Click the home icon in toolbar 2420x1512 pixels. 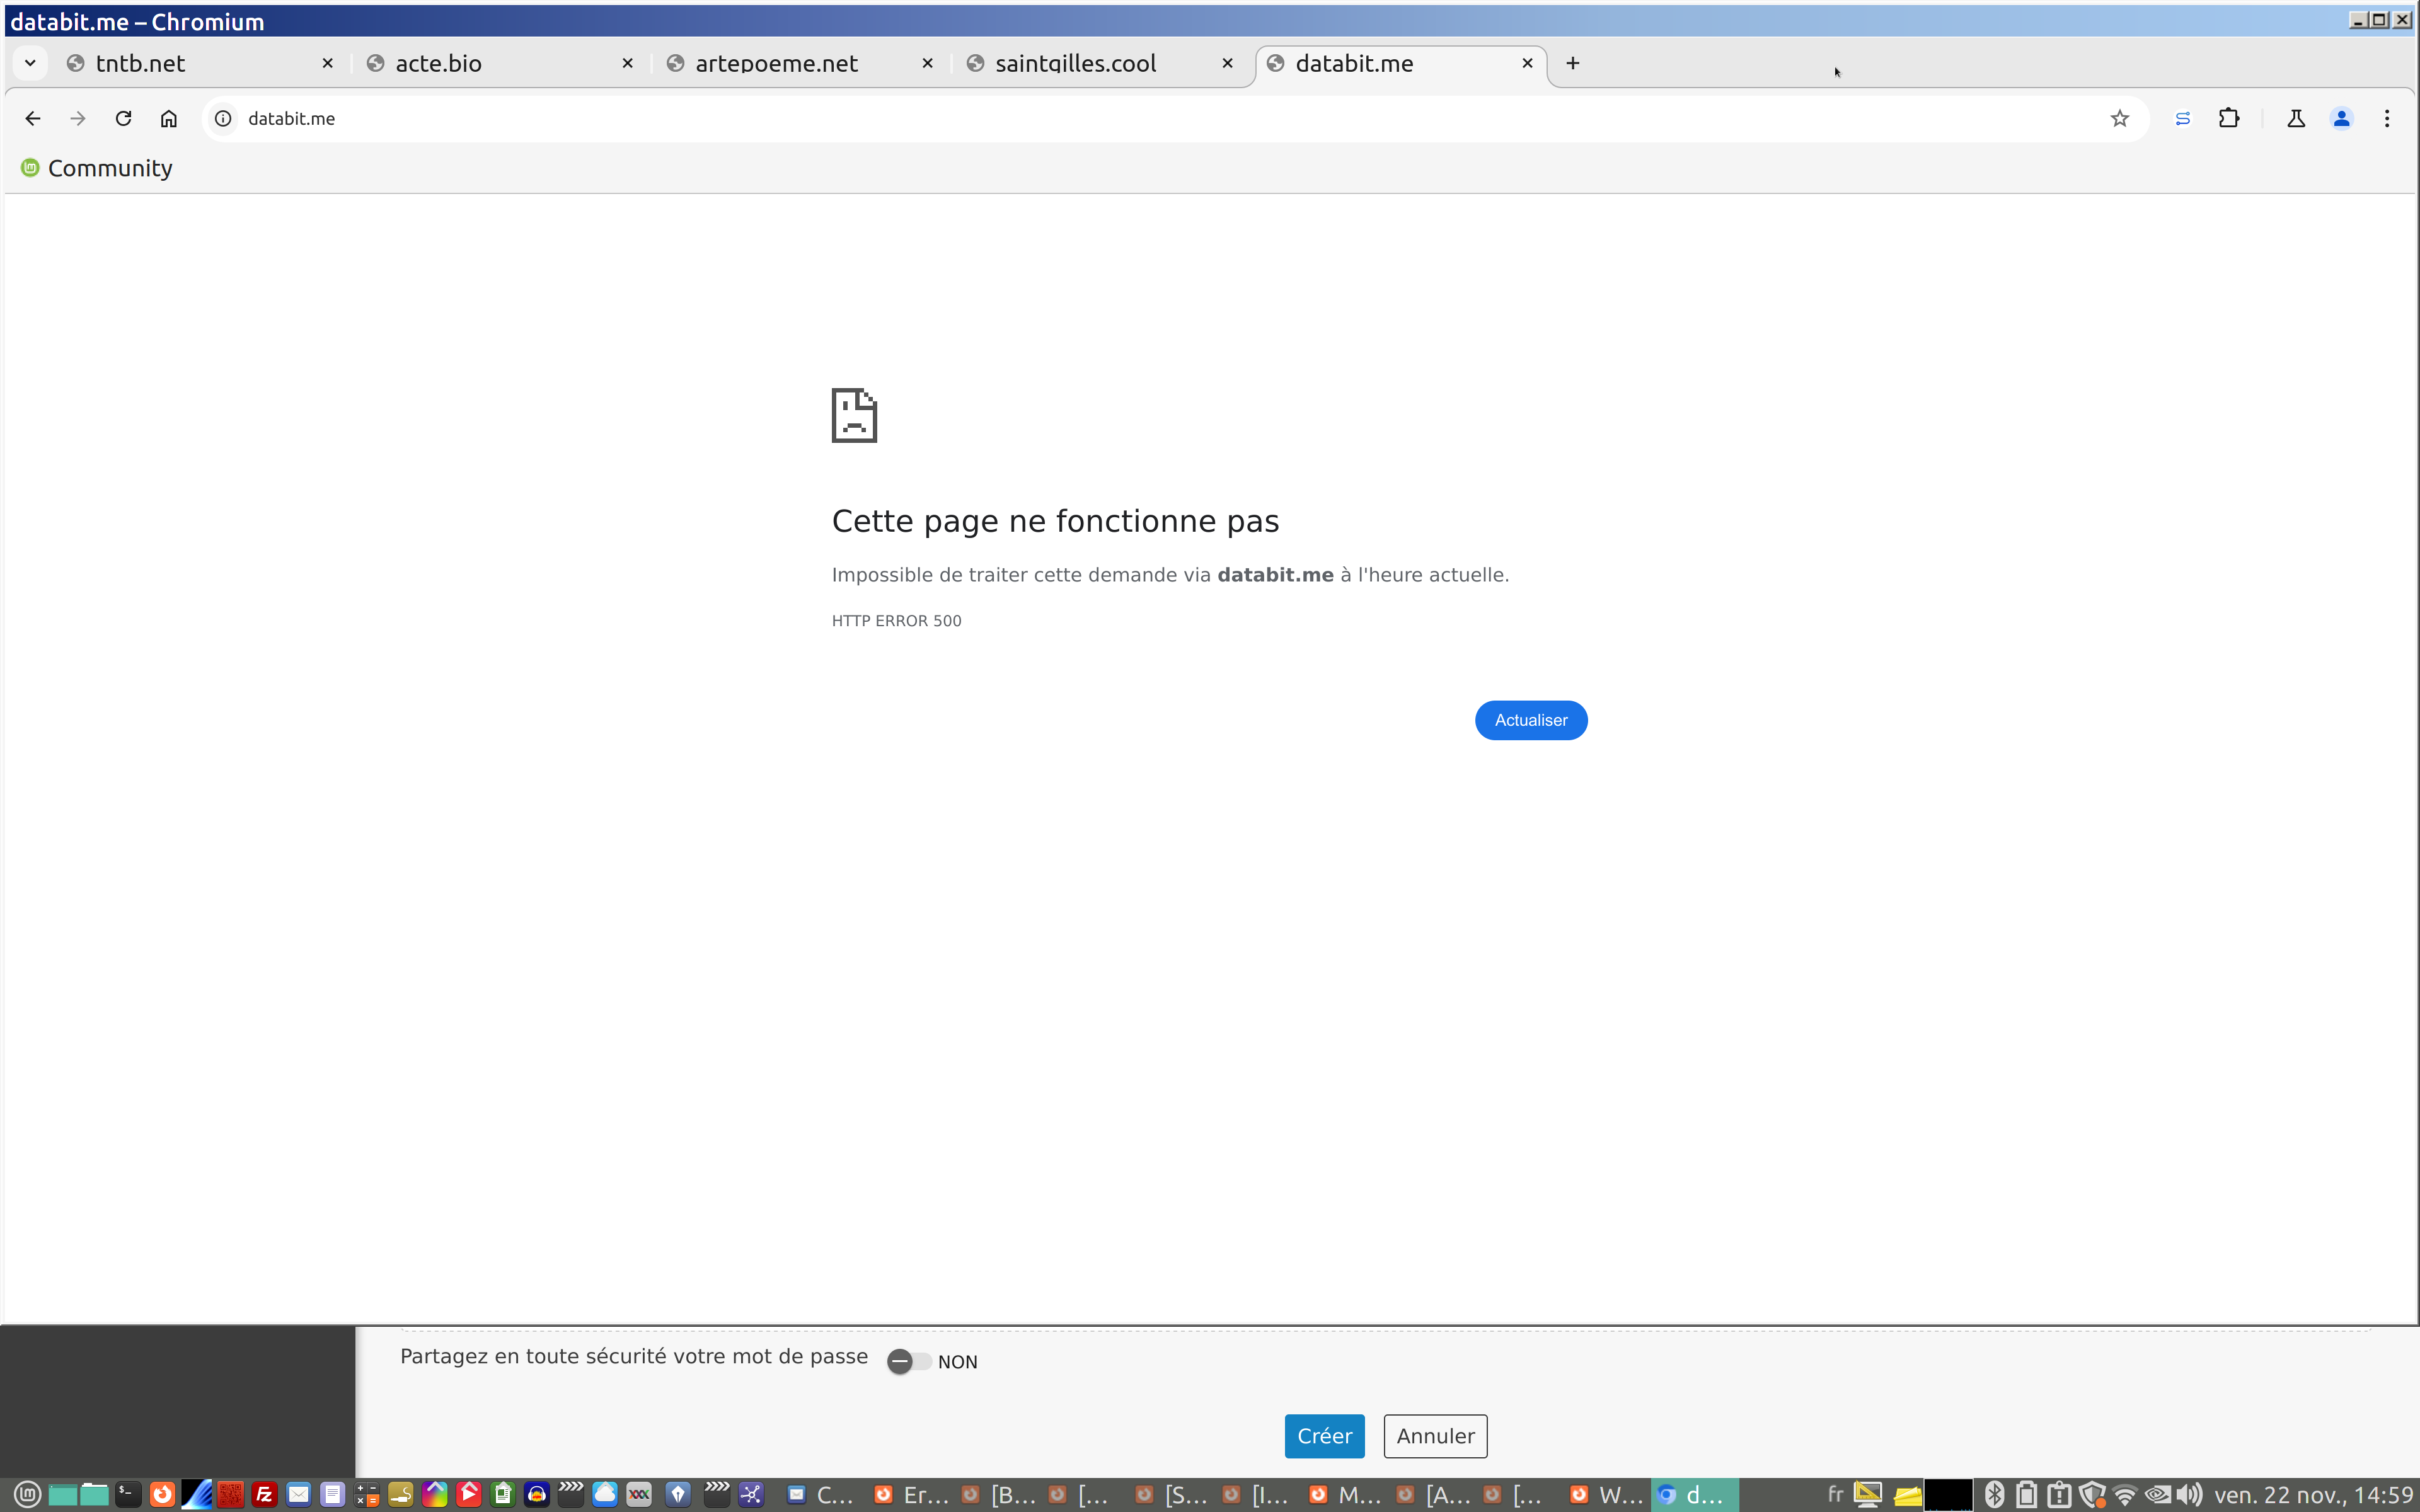pyautogui.click(x=168, y=118)
